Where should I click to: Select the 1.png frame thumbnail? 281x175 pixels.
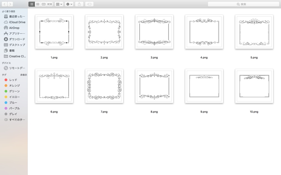click(54, 32)
